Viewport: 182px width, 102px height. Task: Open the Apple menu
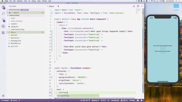[x=2, y=1]
